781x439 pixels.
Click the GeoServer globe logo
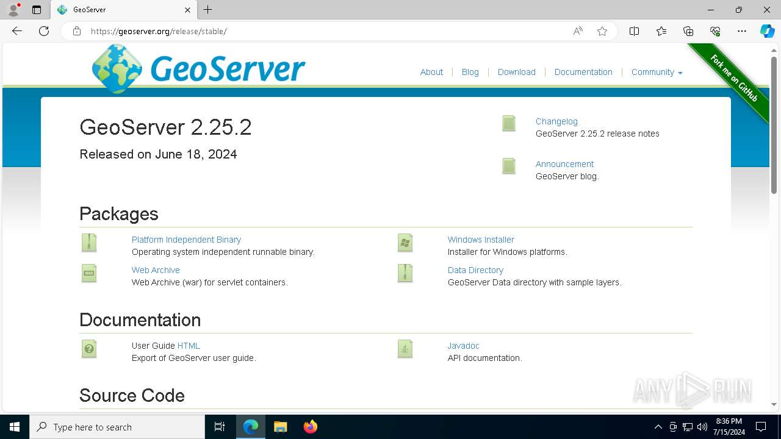coord(117,69)
